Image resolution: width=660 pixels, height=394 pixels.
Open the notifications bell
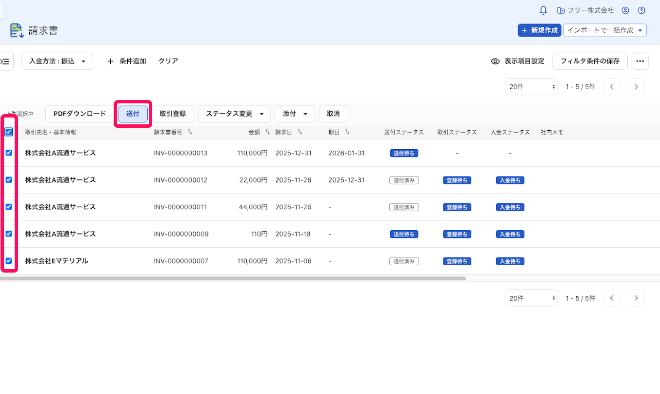point(543,10)
